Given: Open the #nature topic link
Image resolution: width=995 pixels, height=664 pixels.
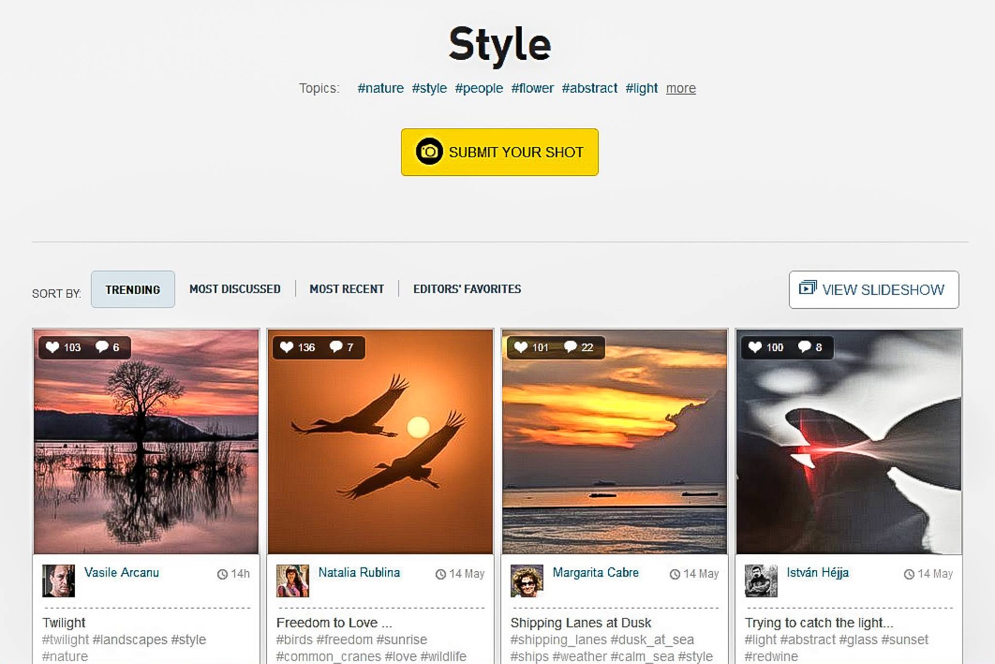Looking at the screenshot, I should coord(380,88).
